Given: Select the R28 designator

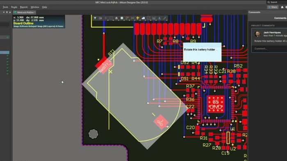Looking at the screenshot, I should pyautogui.click(x=216, y=148).
